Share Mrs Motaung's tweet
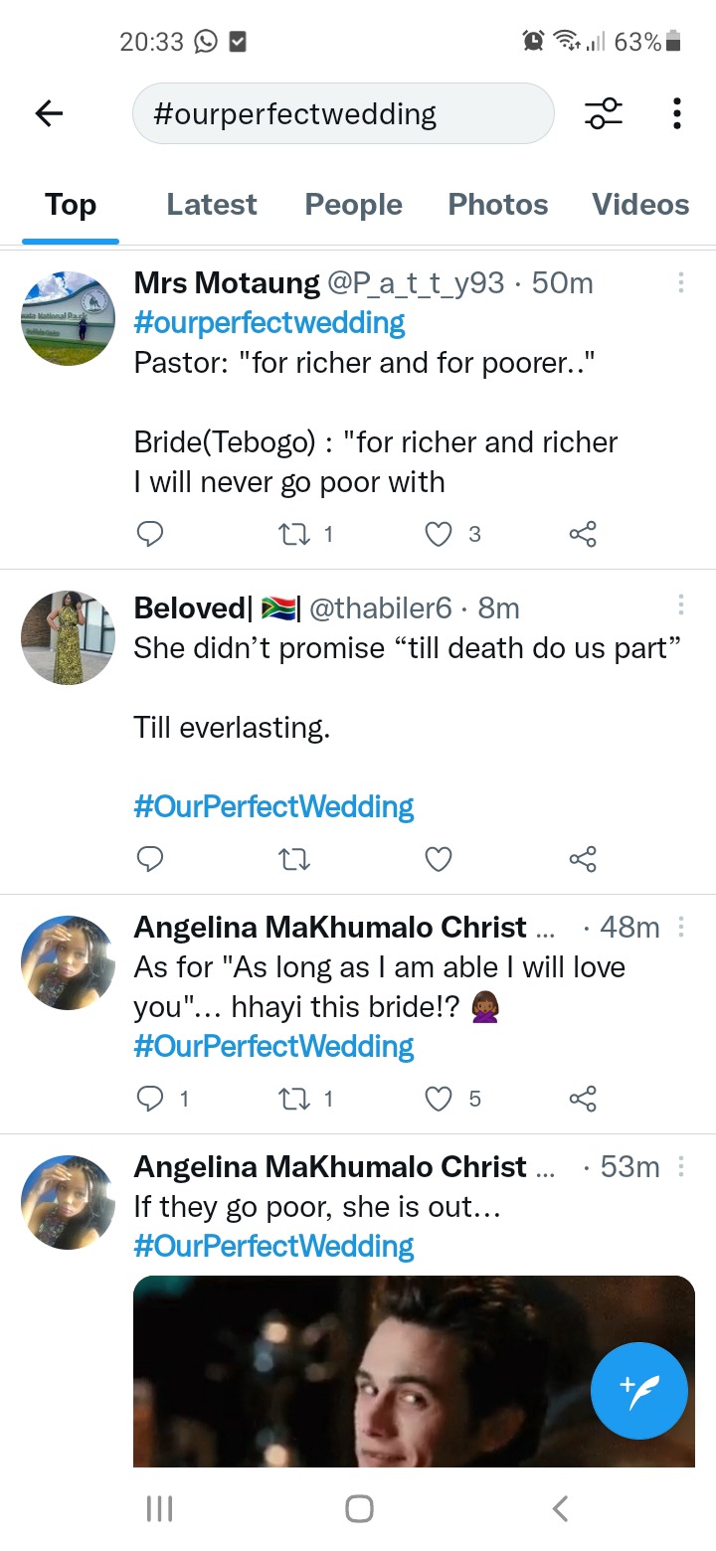The height and width of the screenshot is (1551, 716). [583, 535]
